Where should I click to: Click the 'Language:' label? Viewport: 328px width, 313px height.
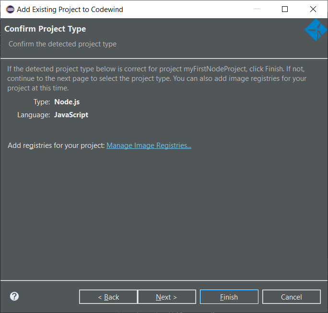click(34, 115)
